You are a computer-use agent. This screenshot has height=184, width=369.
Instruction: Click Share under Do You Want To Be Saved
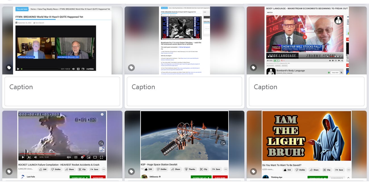point(314,170)
